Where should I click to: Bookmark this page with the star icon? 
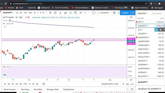pos(146,4)
